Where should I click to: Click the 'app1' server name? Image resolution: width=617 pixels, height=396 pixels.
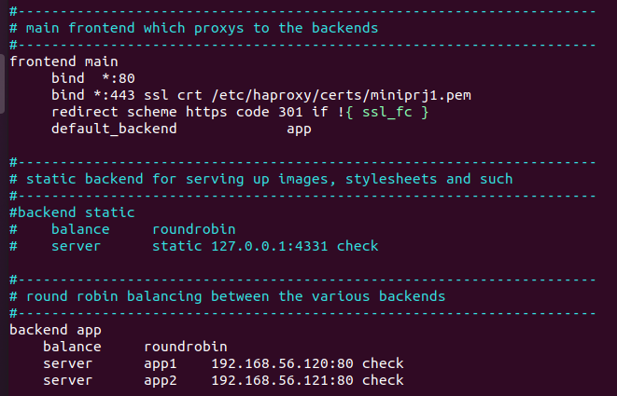pyautogui.click(x=161, y=364)
